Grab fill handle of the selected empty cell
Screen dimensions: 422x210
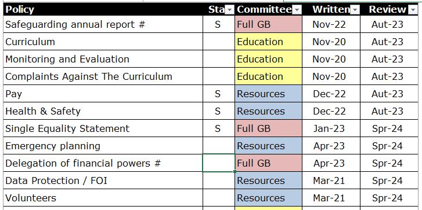(x=235, y=172)
